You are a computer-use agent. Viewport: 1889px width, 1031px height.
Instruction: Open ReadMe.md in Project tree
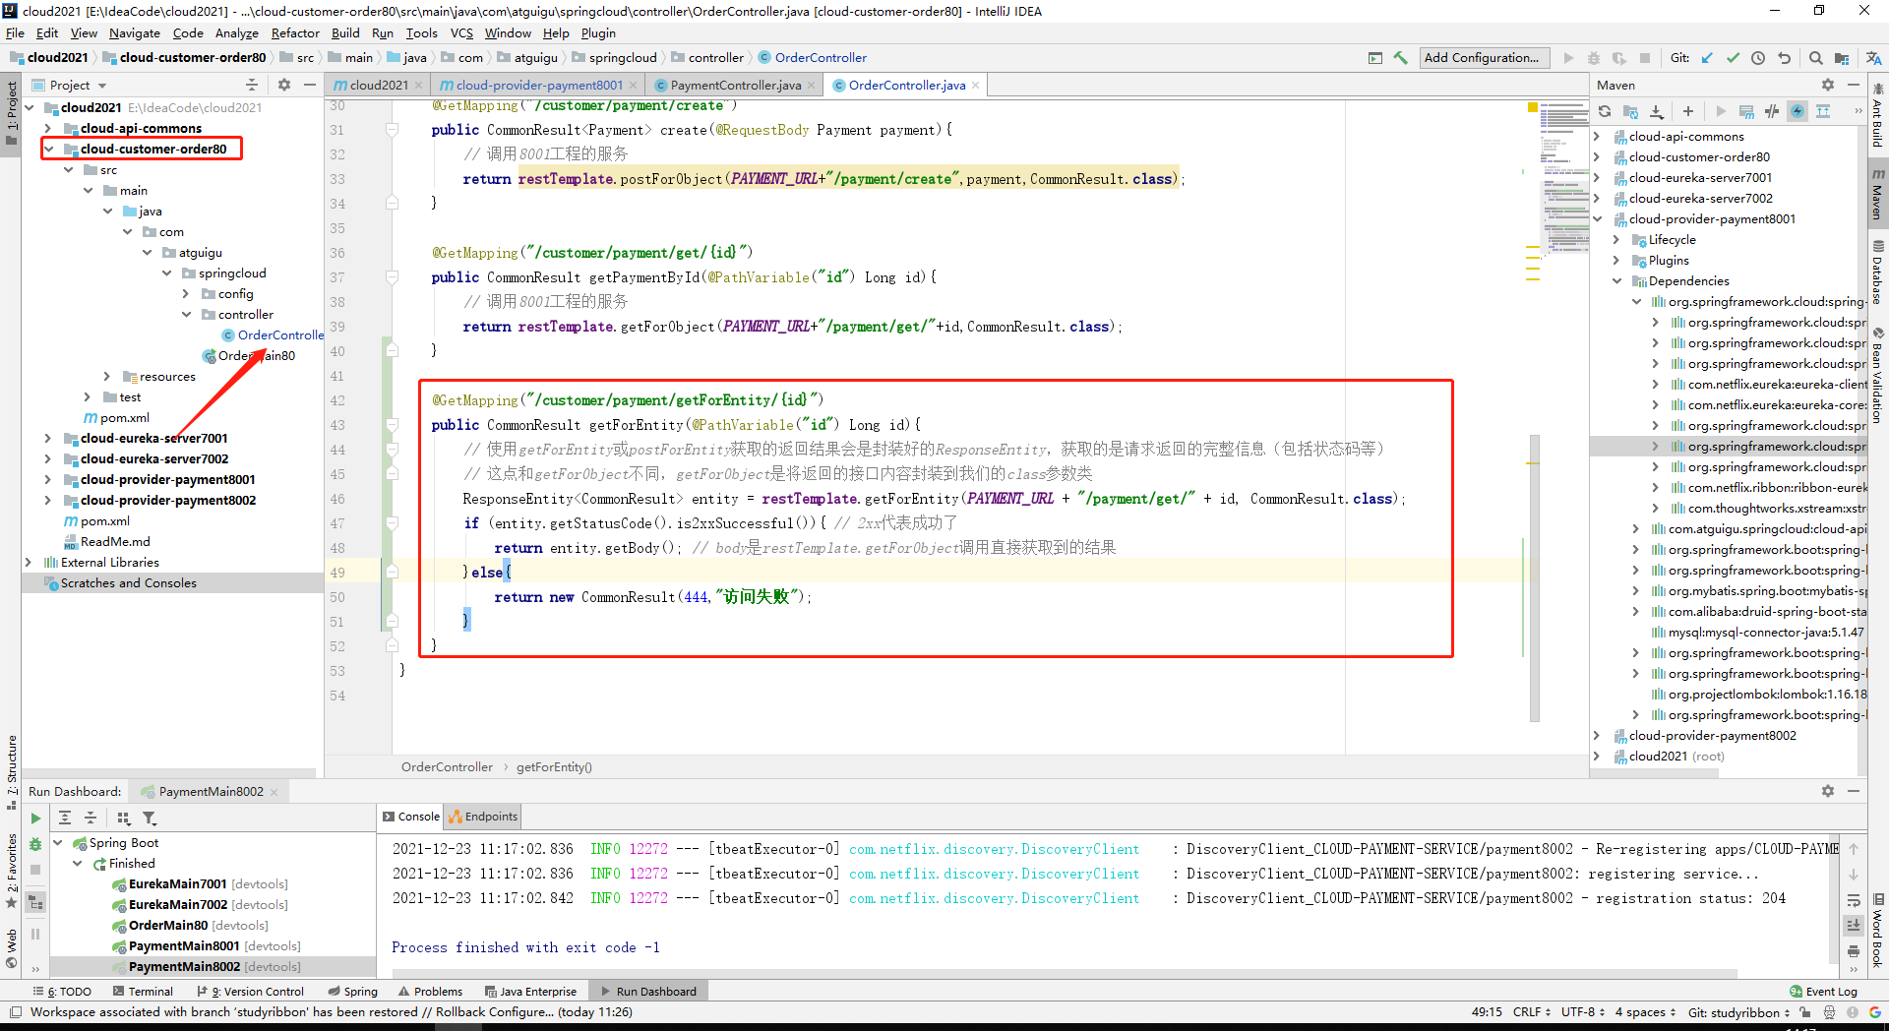[107, 542]
